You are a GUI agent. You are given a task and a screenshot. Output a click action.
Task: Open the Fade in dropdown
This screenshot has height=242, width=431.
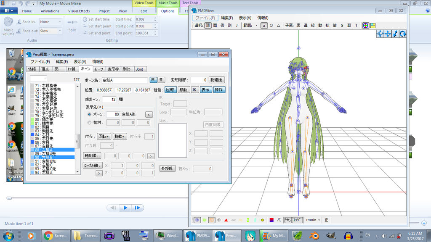tap(51, 22)
